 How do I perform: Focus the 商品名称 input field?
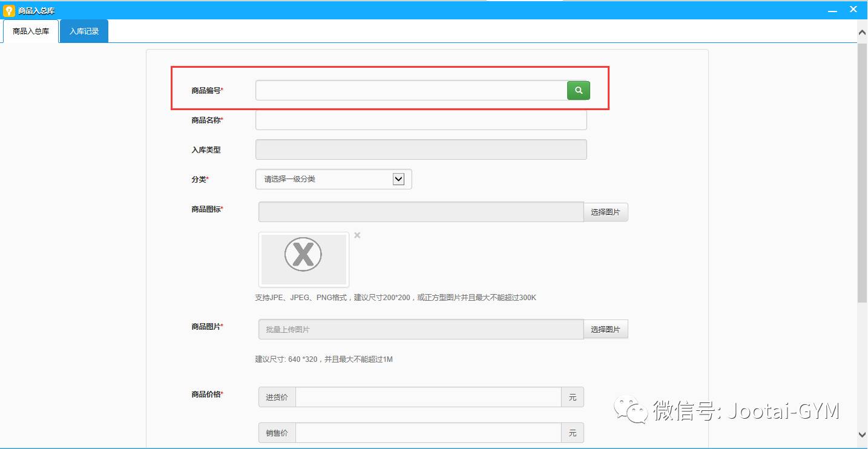click(x=421, y=120)
